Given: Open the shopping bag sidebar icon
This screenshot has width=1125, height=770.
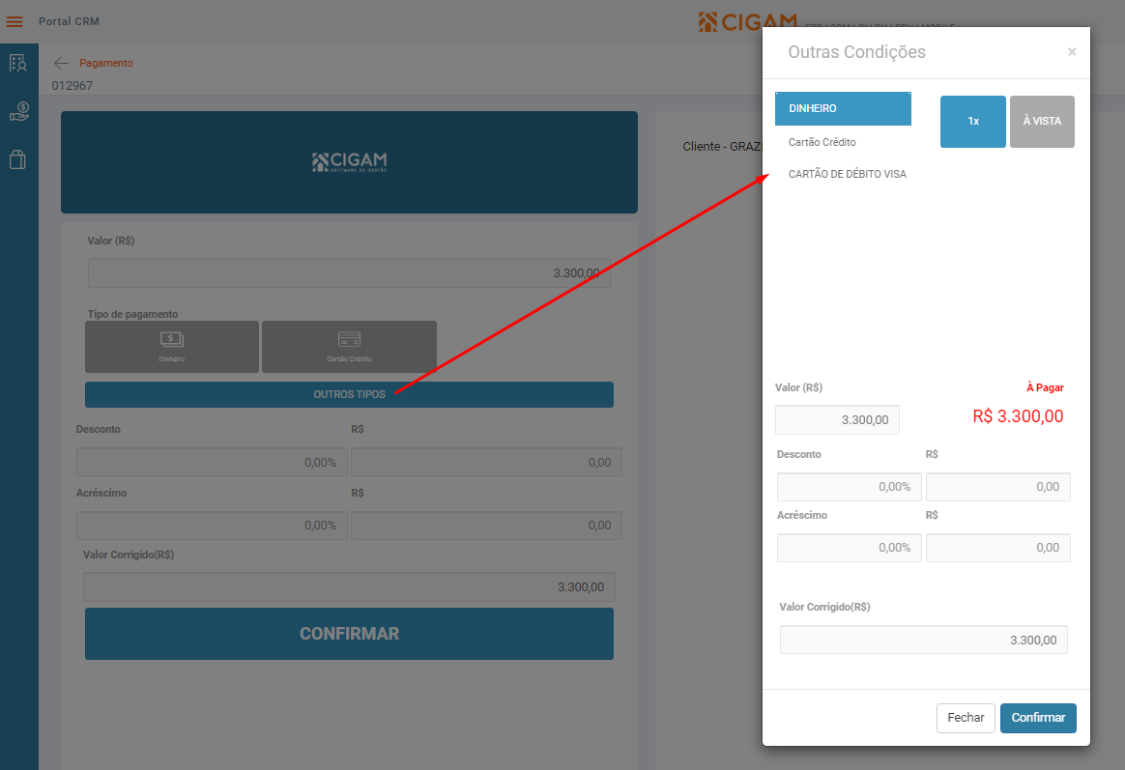Looking at the screenshot, I should click(x=18, y=159).
